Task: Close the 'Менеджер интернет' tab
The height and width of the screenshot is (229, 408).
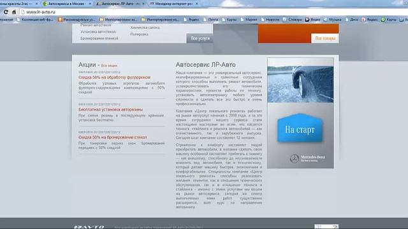Action: pos(197,4)
